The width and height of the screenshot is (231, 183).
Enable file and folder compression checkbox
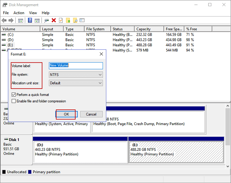tap(14, 101)
